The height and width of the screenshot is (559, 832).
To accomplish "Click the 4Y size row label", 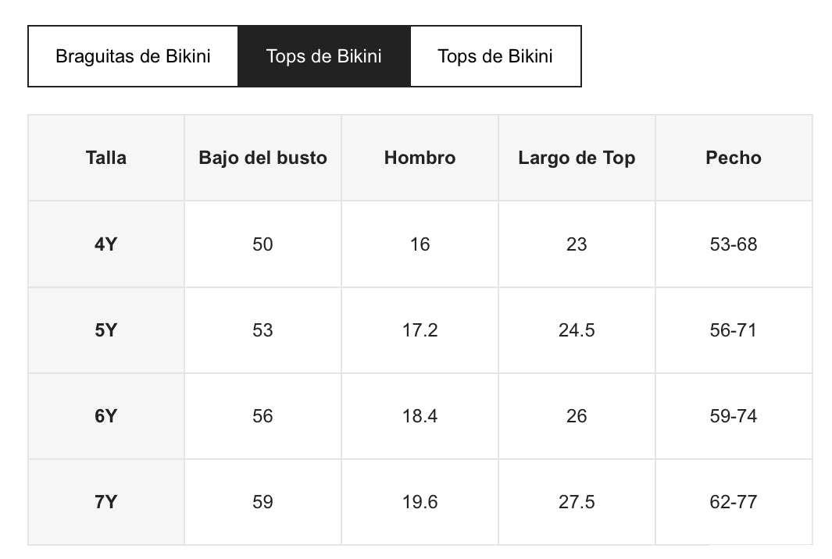I will click(x=106, y=244).
